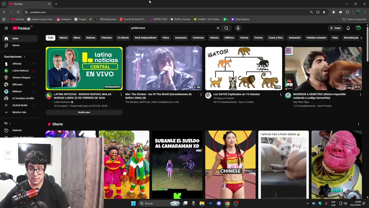Open File Explorer from the taskbar
Image resolution: width=369 pixels, height=208 pixels.
(202, 203)
